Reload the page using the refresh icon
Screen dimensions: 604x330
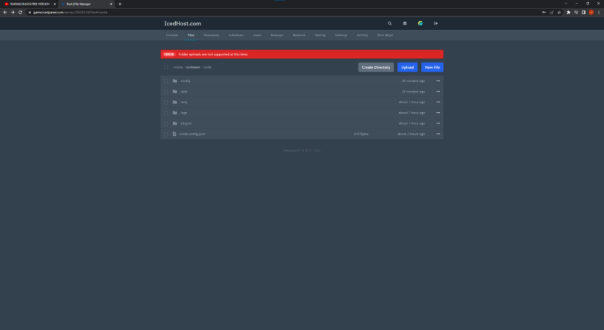pyautogui.click(x=20, y=12)
